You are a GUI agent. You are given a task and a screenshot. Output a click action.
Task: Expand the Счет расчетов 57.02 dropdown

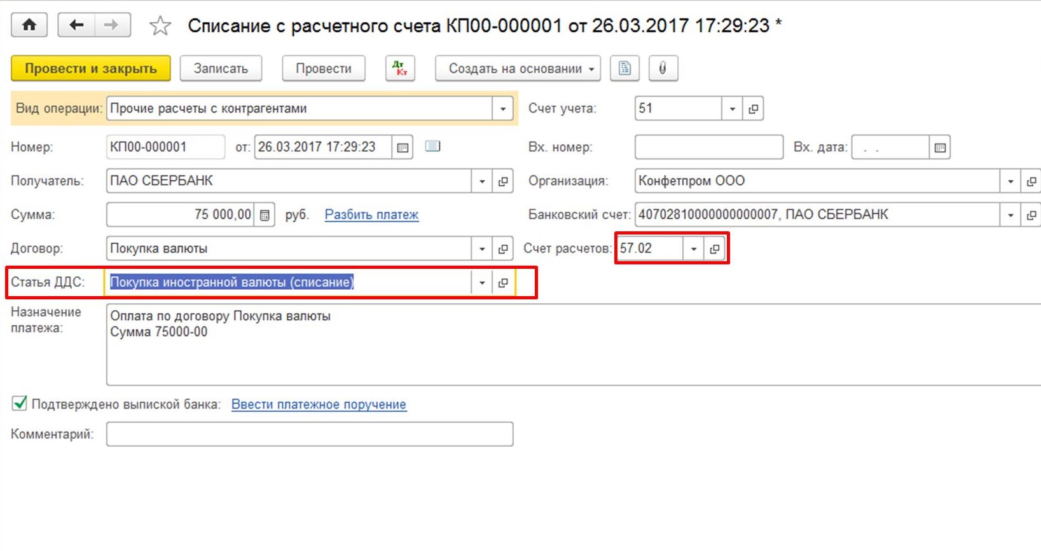(x=694, y=248)
